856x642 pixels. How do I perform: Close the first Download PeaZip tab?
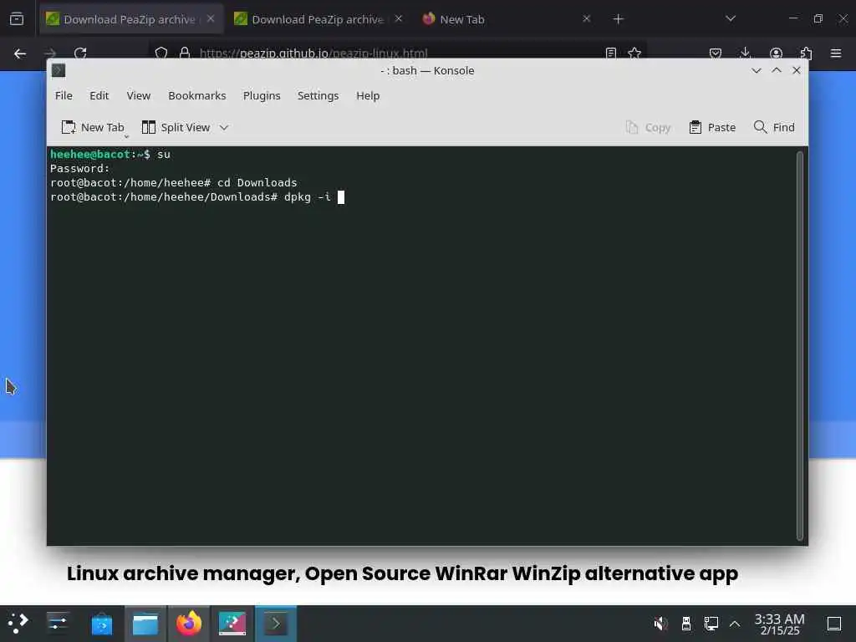click(210, 18)
